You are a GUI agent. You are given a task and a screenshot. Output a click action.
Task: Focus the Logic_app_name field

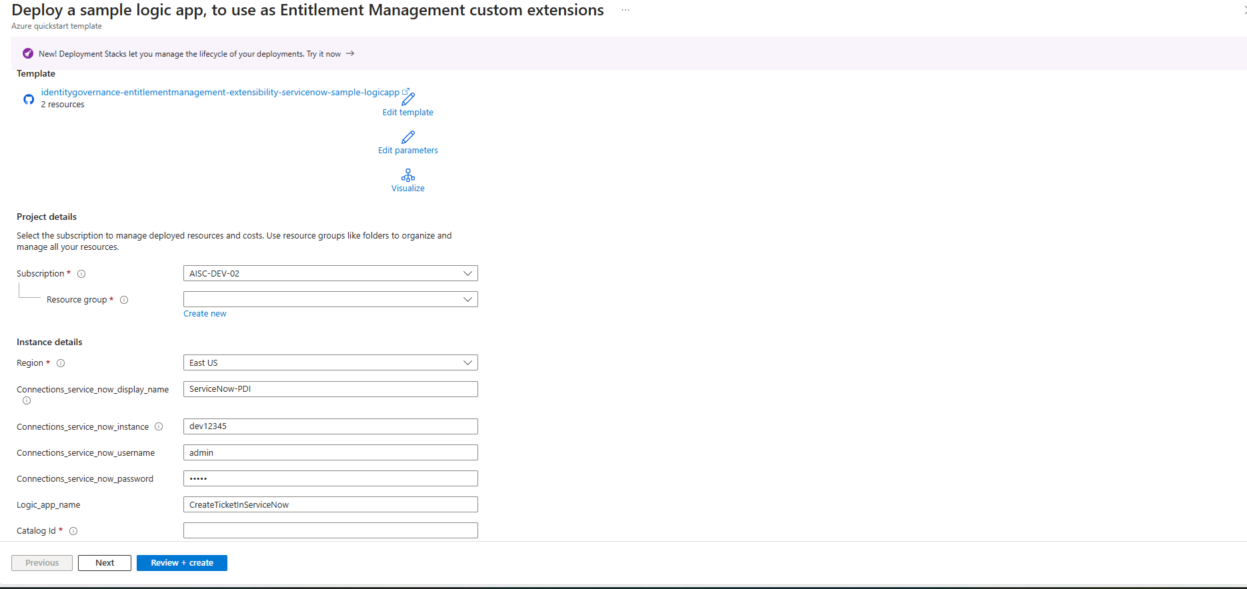331,504
